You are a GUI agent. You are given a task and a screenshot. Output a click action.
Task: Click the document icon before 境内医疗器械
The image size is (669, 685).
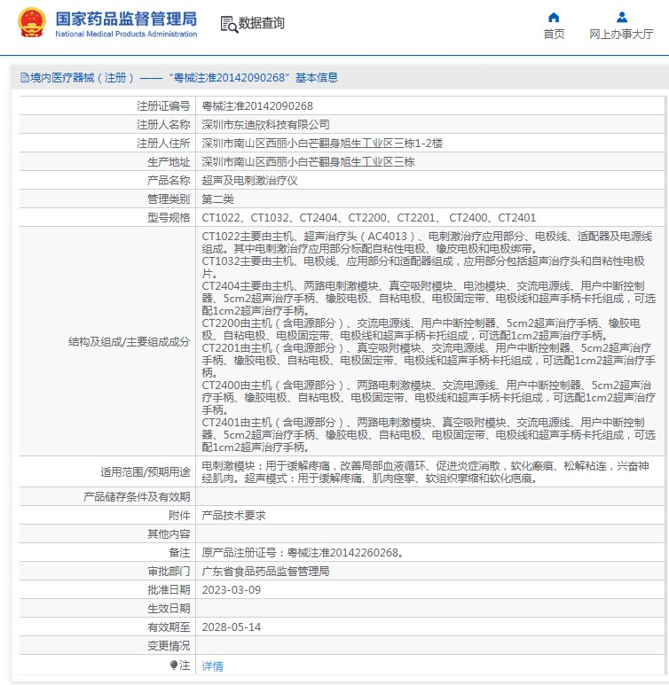pos(25,78)
